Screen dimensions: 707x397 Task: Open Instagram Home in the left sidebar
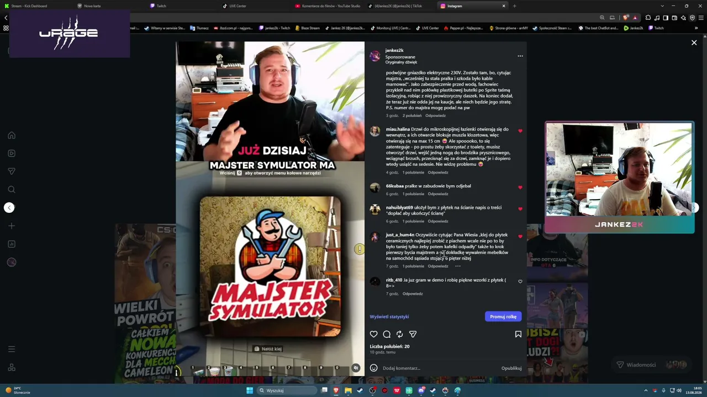(12, 135)
